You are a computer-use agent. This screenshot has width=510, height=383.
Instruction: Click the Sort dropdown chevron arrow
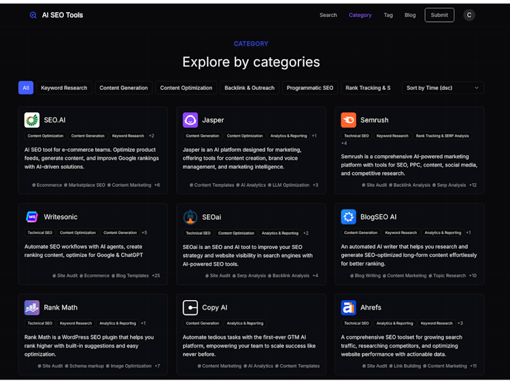click(476, 88)
